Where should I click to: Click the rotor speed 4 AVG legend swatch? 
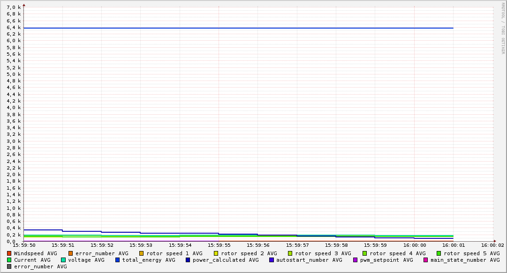click(x=365, y=253)
